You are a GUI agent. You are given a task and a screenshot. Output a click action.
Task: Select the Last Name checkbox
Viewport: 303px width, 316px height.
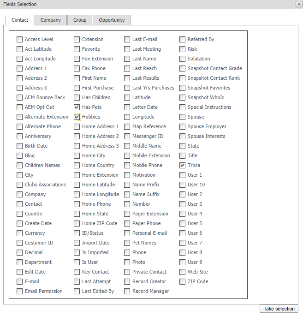[127, 59]
